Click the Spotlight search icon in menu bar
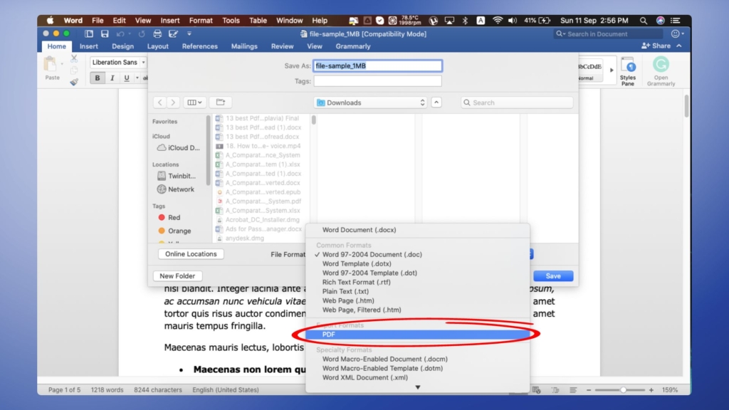This screenshot has height=410, width=729. click(x=644, y=21)
